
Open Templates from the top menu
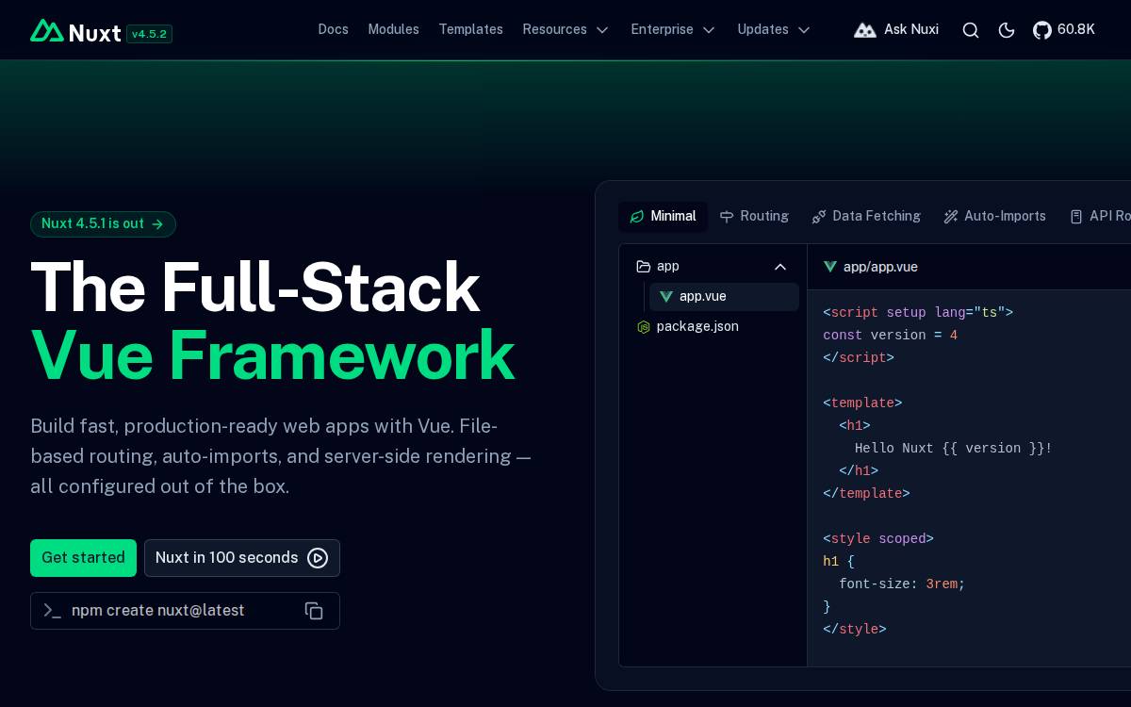pyautogui.click(x=470, y=29)
